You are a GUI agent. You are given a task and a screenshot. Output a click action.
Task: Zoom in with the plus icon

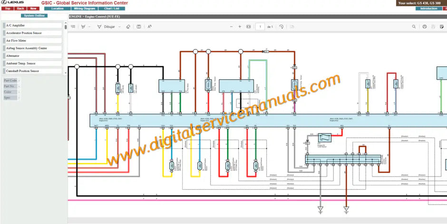(x=240, y=27)
